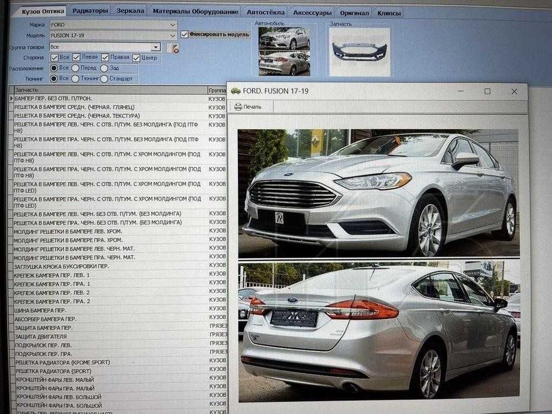The width and height of the screenshot is (552, 414).
Task: Switch to the 'Оригинал' tab
Action: pos(354,14)
